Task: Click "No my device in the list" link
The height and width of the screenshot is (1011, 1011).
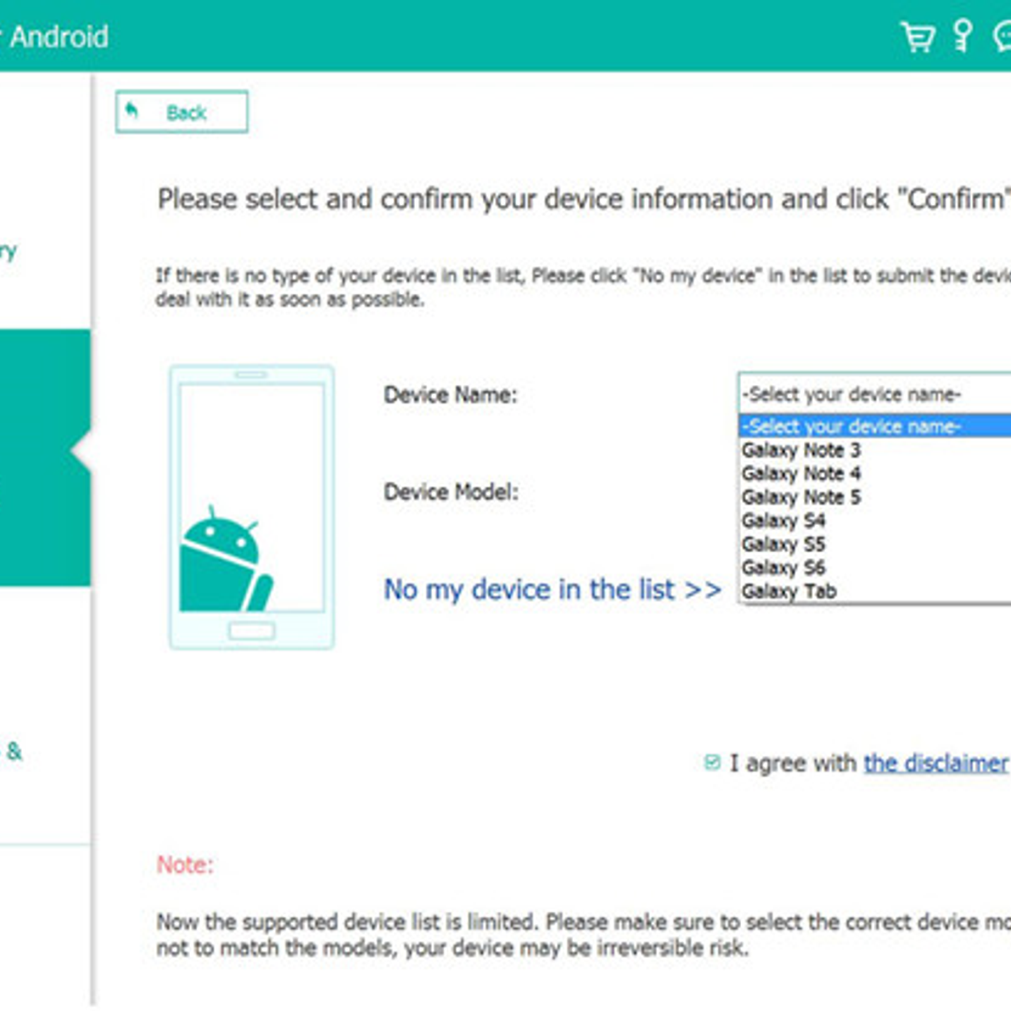Action: (x=552, y=590)
